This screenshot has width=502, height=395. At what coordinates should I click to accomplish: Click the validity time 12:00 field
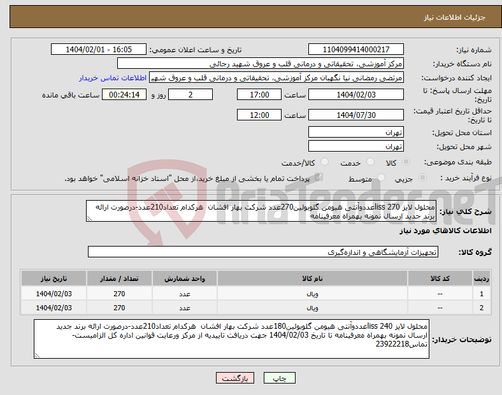[x=259, y=115]
